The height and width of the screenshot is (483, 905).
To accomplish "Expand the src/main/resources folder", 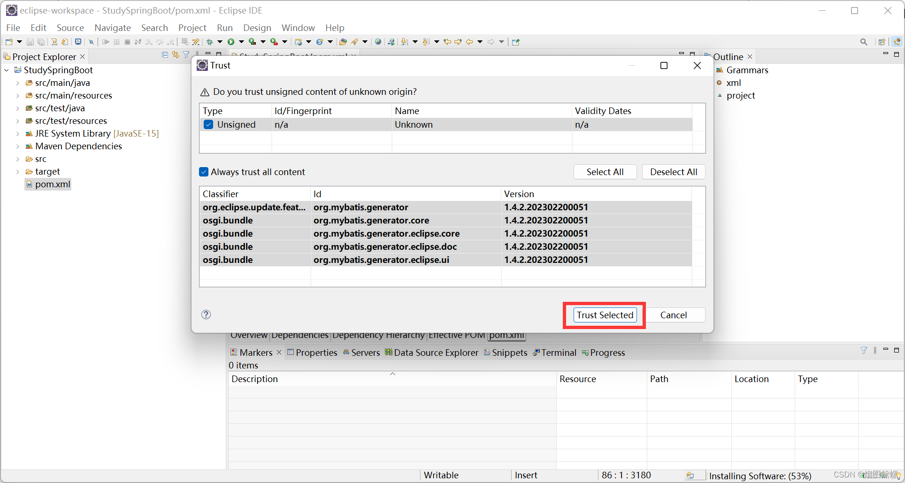I will [x=18, y=96].
